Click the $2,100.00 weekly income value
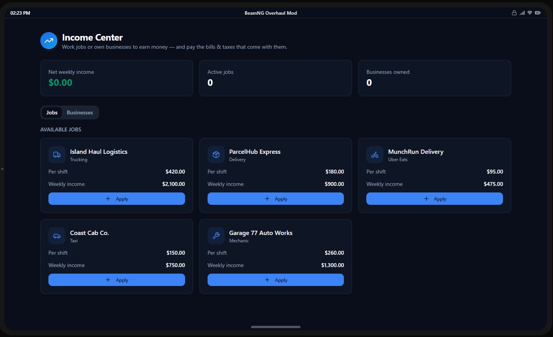553x337 pixels. (173, 184)
